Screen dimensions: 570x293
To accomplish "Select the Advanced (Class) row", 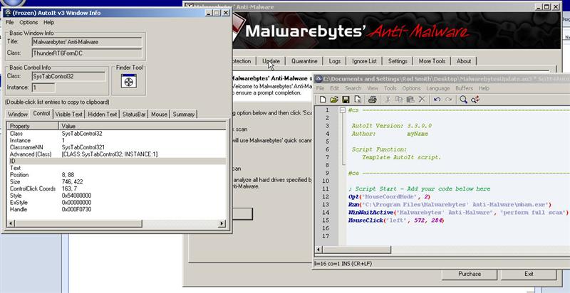I will pyautogui.click(x=116, y=154).
